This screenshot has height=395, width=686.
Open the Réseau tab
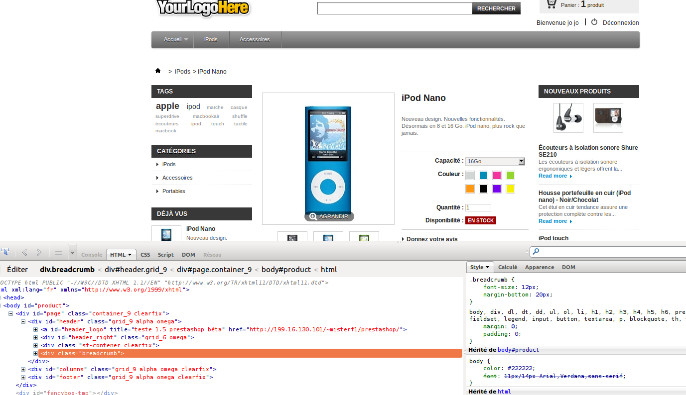click(212, 255)
